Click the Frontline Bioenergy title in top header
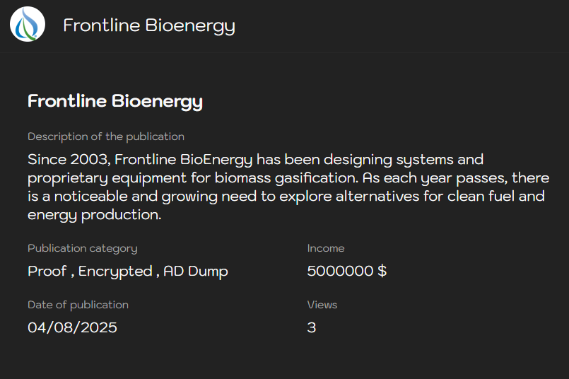The image size is (569, 379). [x=149, y=25]
